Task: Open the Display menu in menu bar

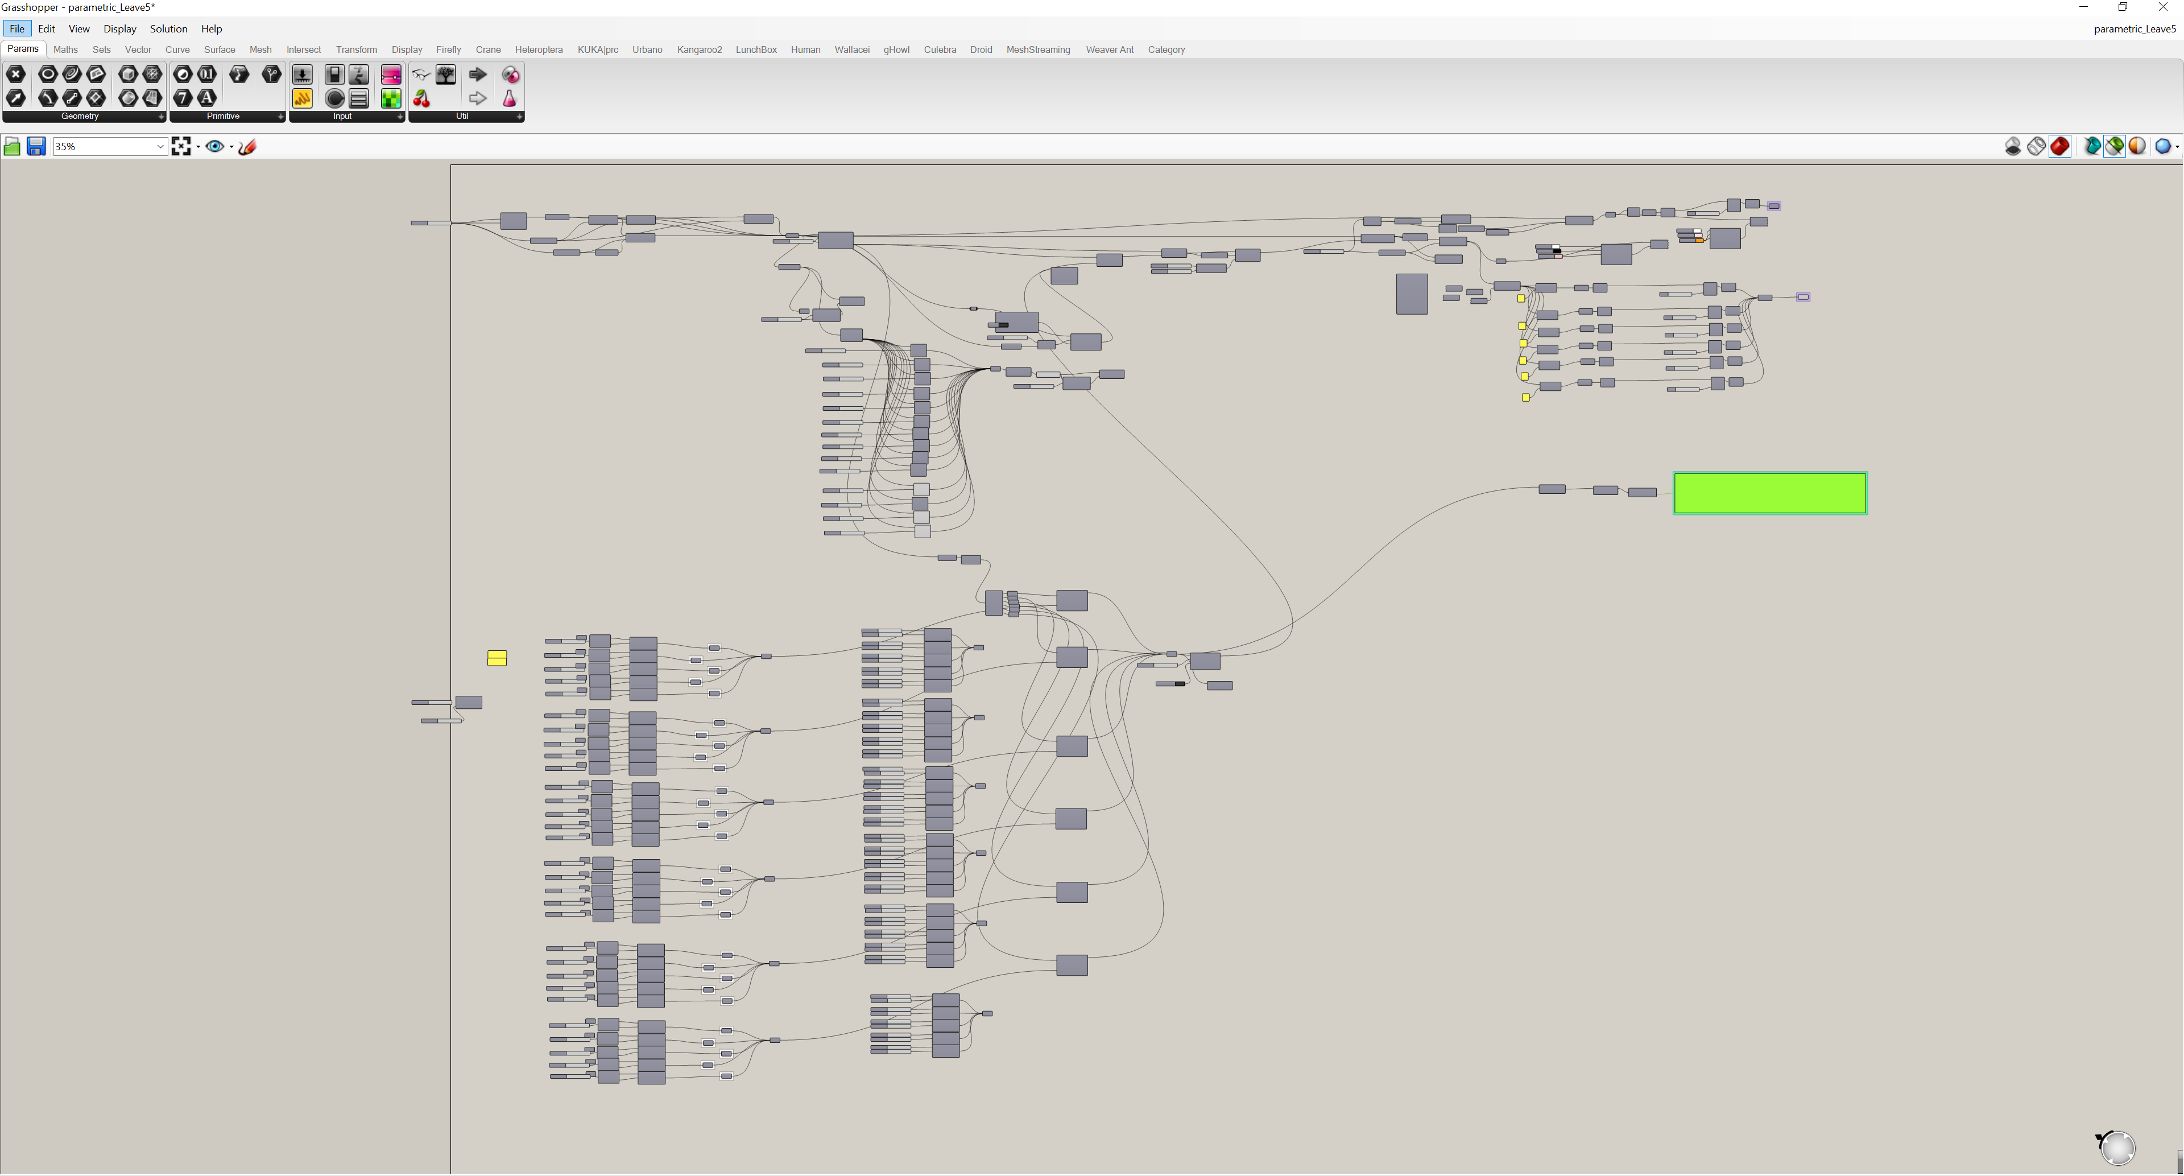Action: [119, 29]
